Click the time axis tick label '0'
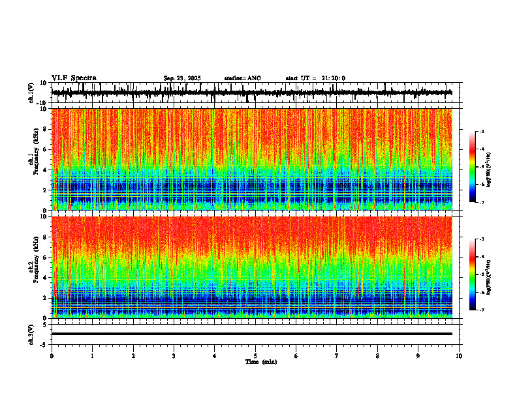This screenshot has height=399, width=517. [52, 356]
